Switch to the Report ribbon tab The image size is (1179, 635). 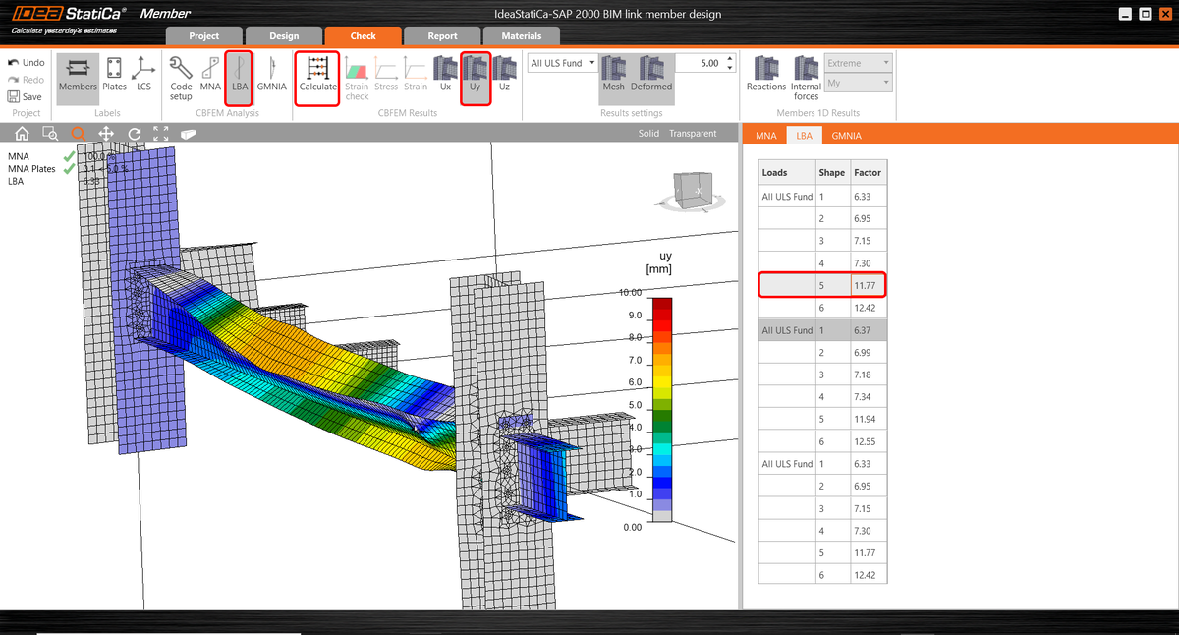point(442,34)
